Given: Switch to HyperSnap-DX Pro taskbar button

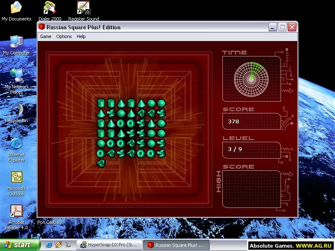Looking at the screenshot, I should pyautogui.click(x=109, y=245).
